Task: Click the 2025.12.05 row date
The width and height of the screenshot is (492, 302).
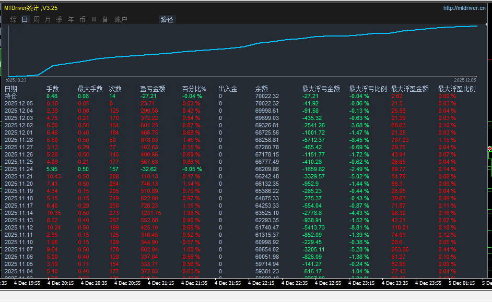Action: [19, 104]
